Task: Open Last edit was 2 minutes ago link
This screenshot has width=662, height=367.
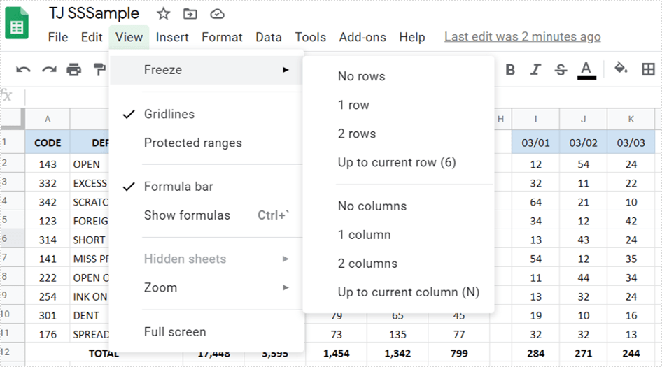Action: click(x=522, y=37)
